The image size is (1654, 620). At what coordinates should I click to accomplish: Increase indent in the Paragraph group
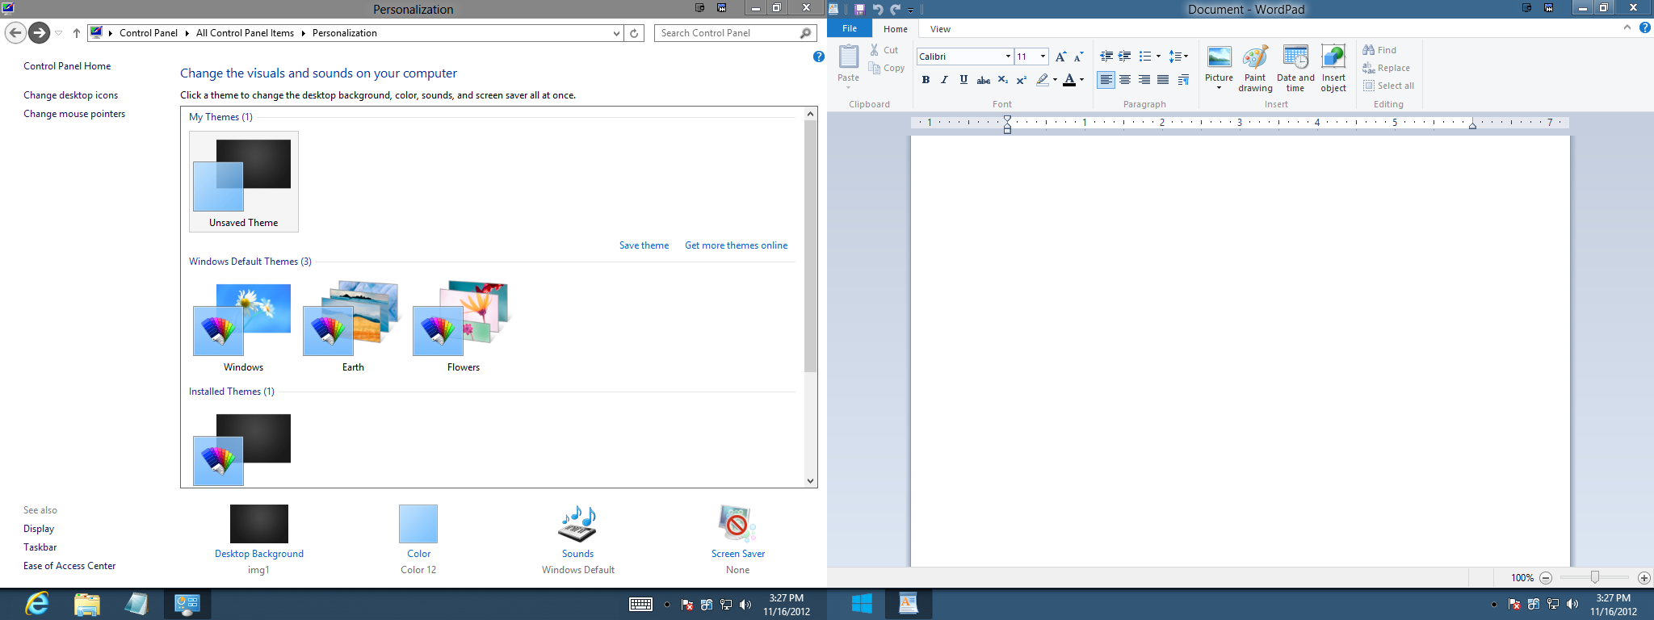(1124, 57)
